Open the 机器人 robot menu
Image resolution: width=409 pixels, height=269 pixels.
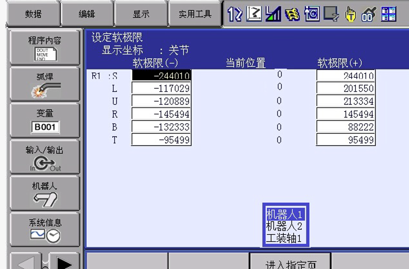tap(45, 194)
